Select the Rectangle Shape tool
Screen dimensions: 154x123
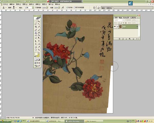point(39,44)
